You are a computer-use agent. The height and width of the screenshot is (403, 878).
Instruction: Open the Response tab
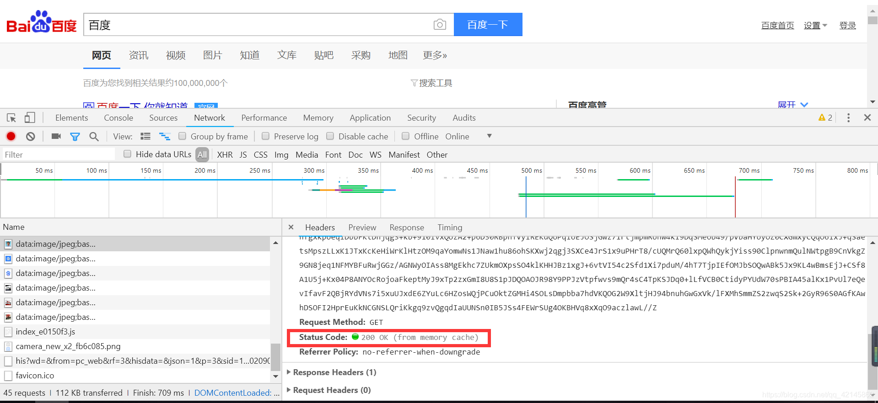pos(407,227)
